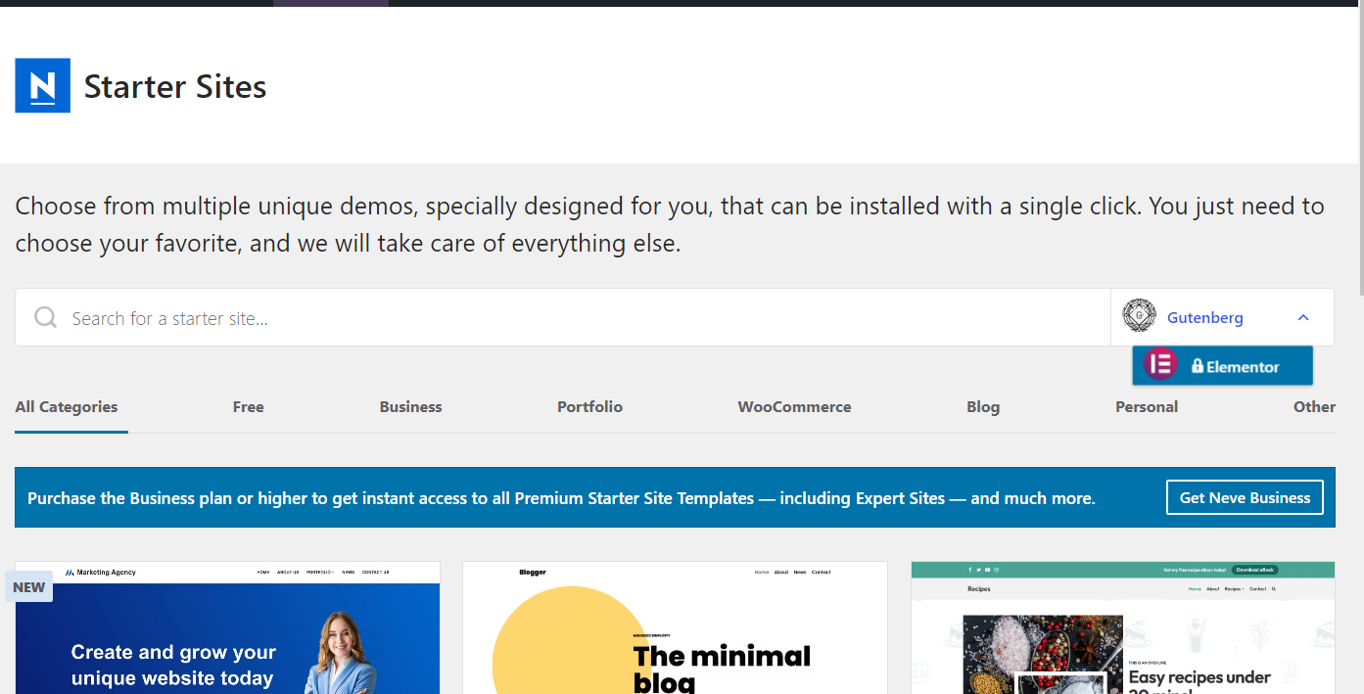This screenshot has width=1364, height=694.
Task: Click the Business plan promo banner text
Action: coord(561,498)
